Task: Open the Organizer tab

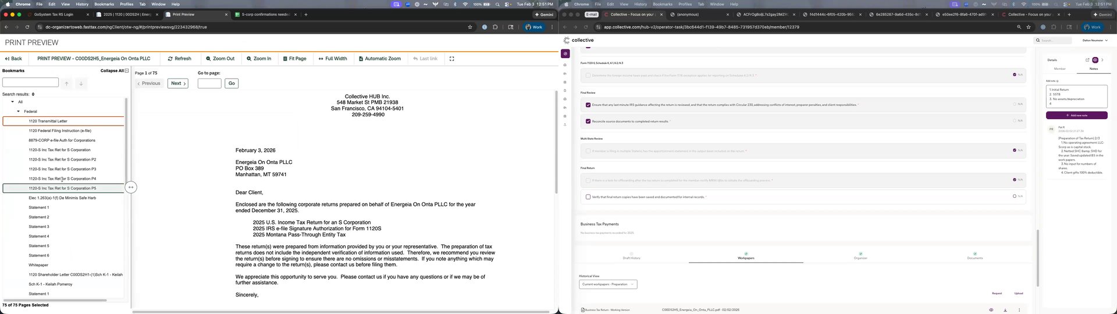Action: [x=860, y=256]
